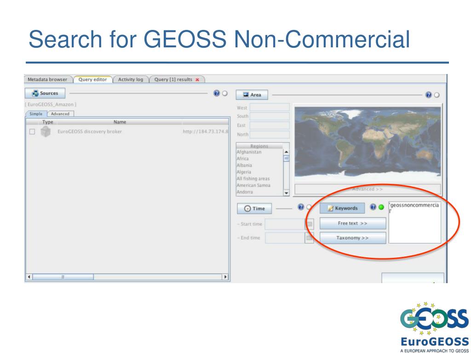This screenshot has width=471, height=353.
Task: Toggle the Area section status indicator
Action: point(437,95)
